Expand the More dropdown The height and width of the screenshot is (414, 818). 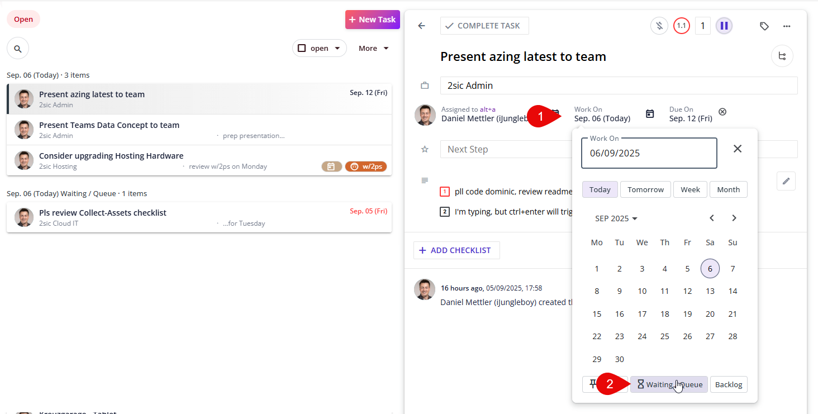click(374, 49)
